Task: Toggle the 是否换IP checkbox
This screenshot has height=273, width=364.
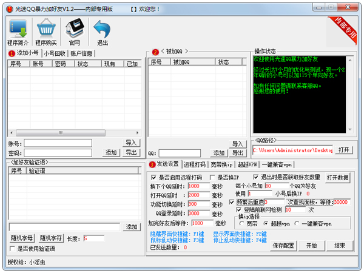Action: coord(212,177)
